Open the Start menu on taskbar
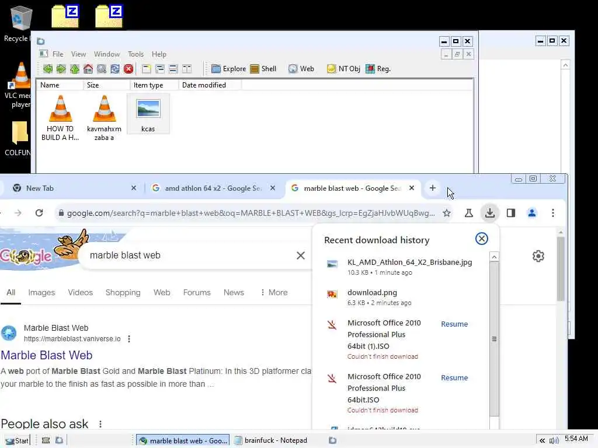 17,441
